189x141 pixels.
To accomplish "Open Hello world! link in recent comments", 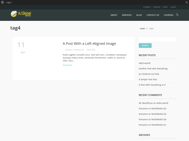I will pyautogui.click(x=162, y=103).
